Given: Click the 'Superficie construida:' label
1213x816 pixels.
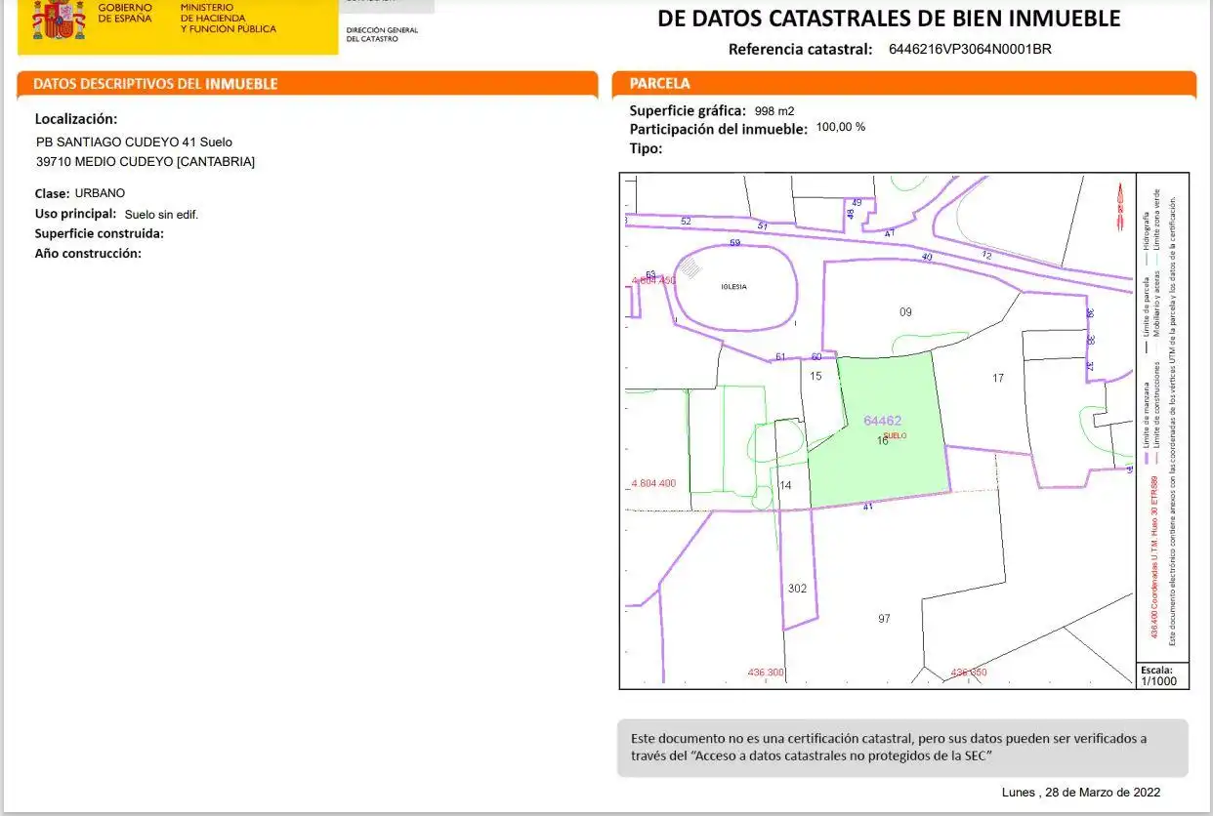Looking at the screenshot, I should point(100,233).
